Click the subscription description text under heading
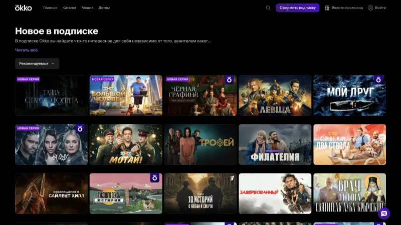Image resolution: width=401 pixels, height=225 pixels. coord(113,41)
